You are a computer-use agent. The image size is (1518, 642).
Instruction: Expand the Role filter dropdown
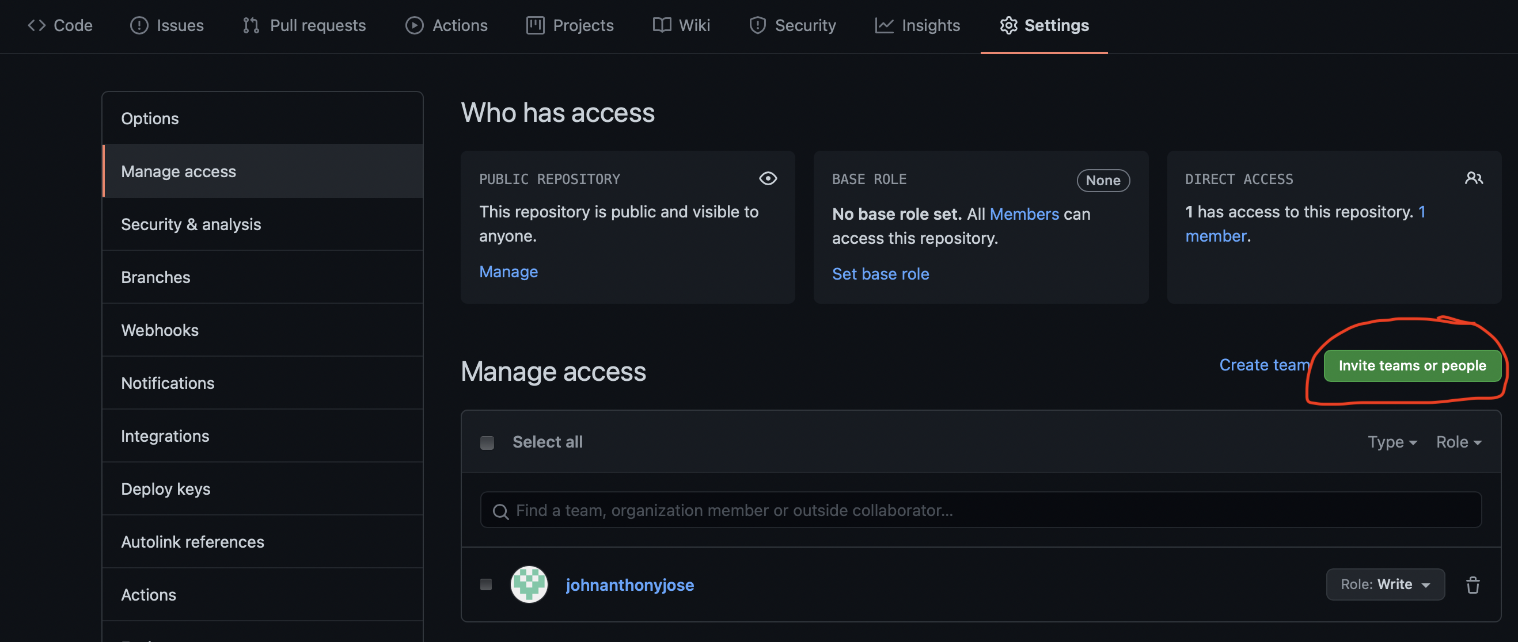click(1459, 442)
